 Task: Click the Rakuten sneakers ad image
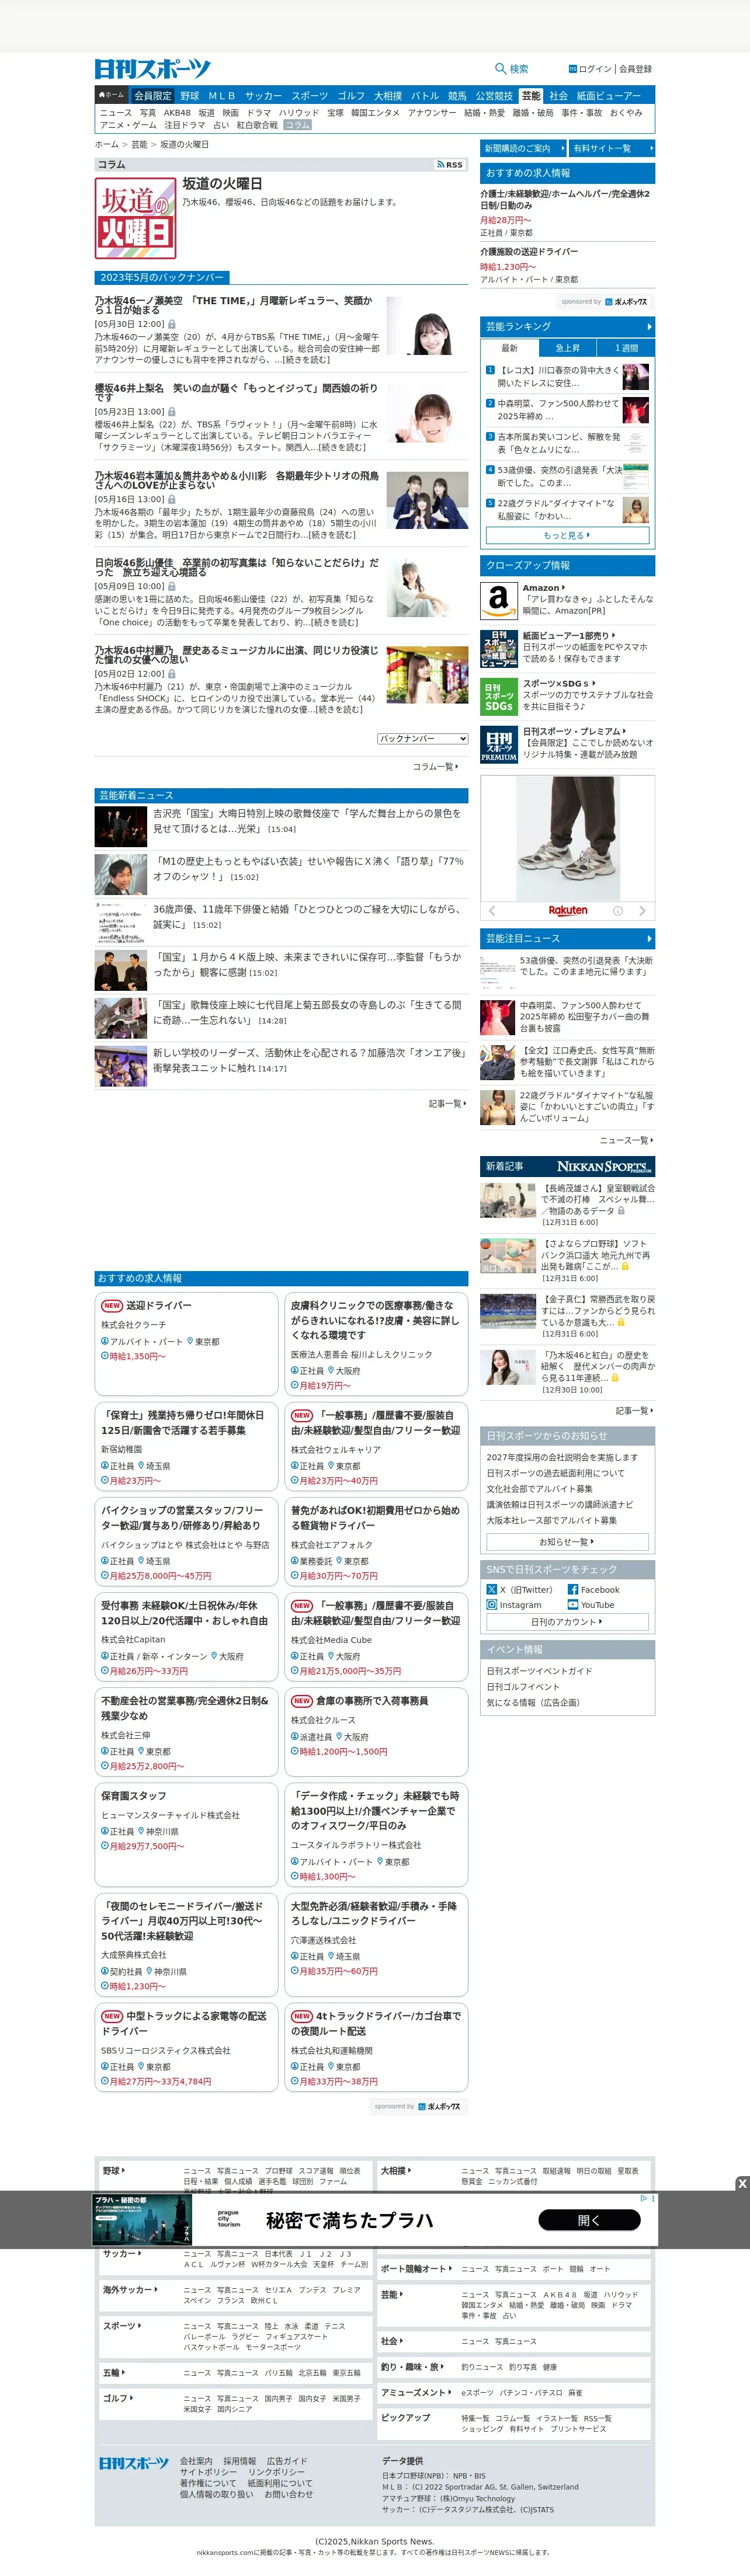pyautogui.click(x=567, y=838)
